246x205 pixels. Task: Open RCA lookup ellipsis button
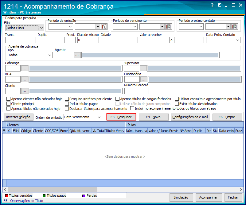pyautogui.click(x=25, y=79)
